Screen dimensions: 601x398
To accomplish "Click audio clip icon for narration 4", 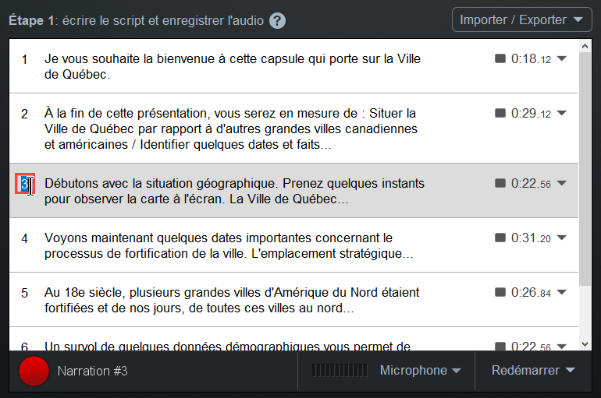I will coord(500,238).
